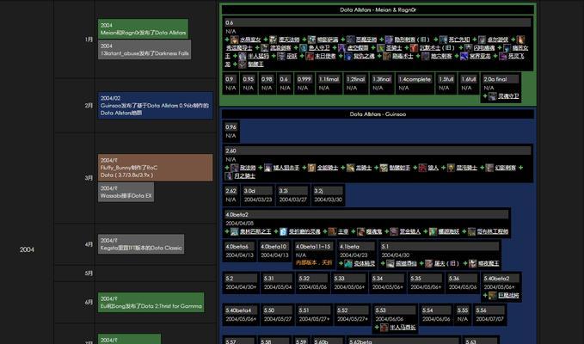Click the 灵魂守卫 icon under 2.0a final
The height and width of the screenshot is (344, 584).
click(493, 96)
